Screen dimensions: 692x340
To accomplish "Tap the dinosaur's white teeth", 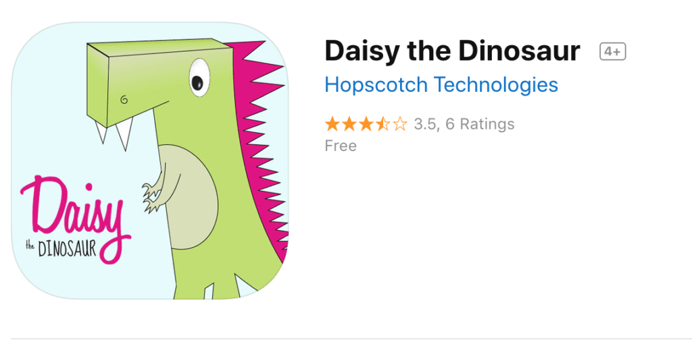I will click(x=114, y=133).
